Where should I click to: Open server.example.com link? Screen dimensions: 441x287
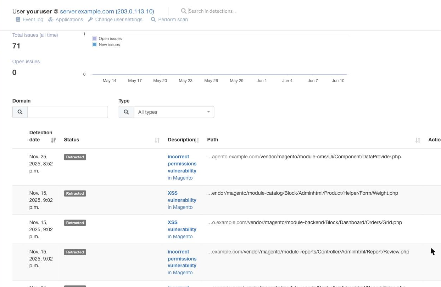[107, 11]
